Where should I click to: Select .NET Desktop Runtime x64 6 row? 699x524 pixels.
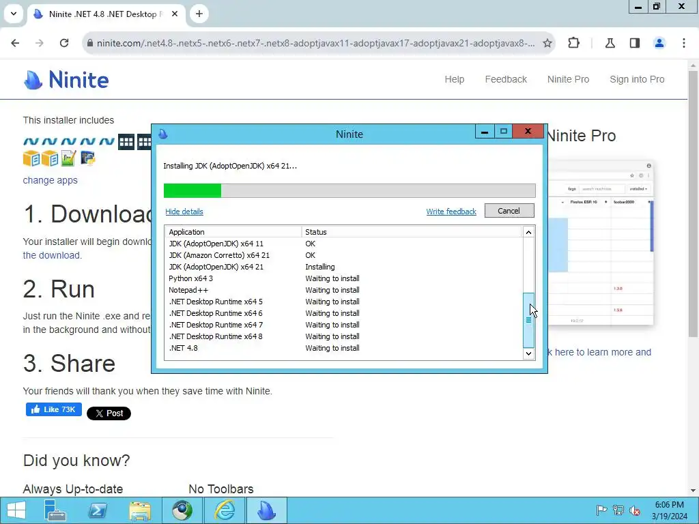pos(344,313)
